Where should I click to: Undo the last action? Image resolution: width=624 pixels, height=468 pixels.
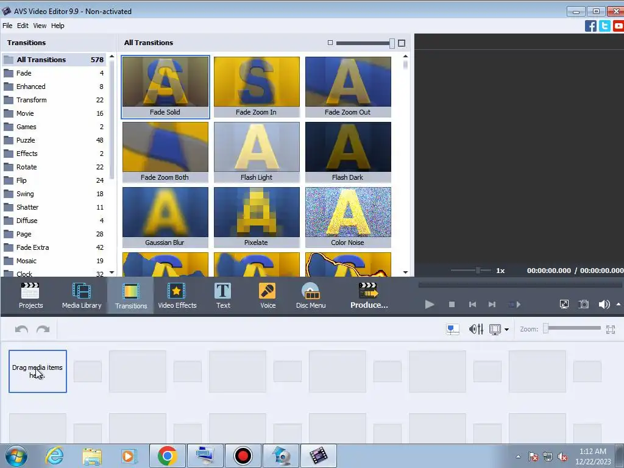[21, 329]
